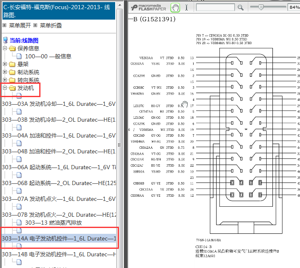Click page icon above 303—03B 发动机冷却
300x268 pixels.
[x=19, y=112]
